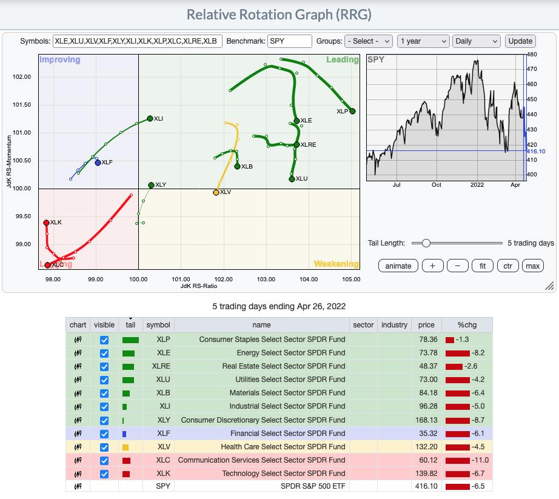Sort table by tail column header
559x499 pixels.
tap(130, 325)
